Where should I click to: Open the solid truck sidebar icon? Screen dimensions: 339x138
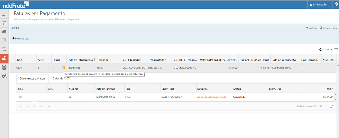4,31
